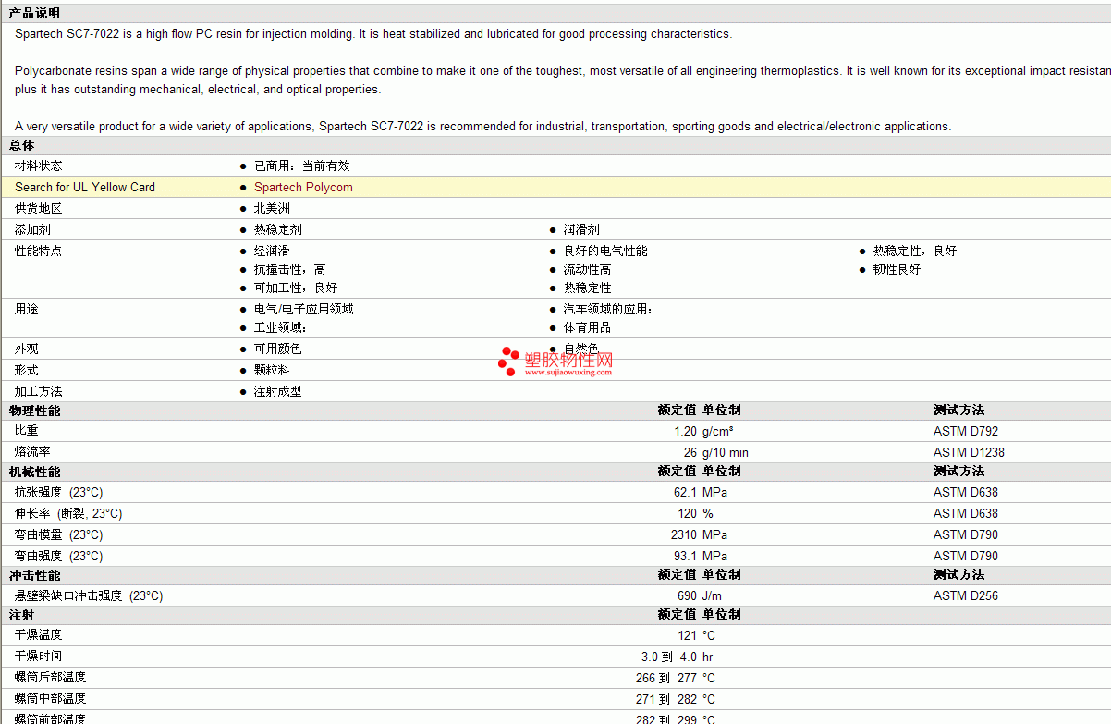Select ASTM D638 in the 抗张强度 row
The image size is (1111, 724).
point(966,492)
